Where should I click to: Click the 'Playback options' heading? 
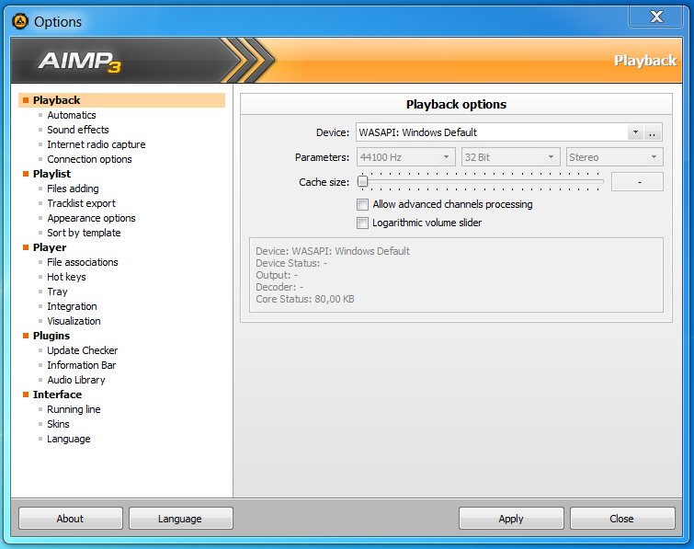456,105
